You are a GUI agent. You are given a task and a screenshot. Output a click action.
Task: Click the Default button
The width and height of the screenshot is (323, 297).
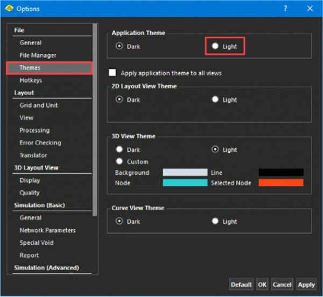[241, 285]
